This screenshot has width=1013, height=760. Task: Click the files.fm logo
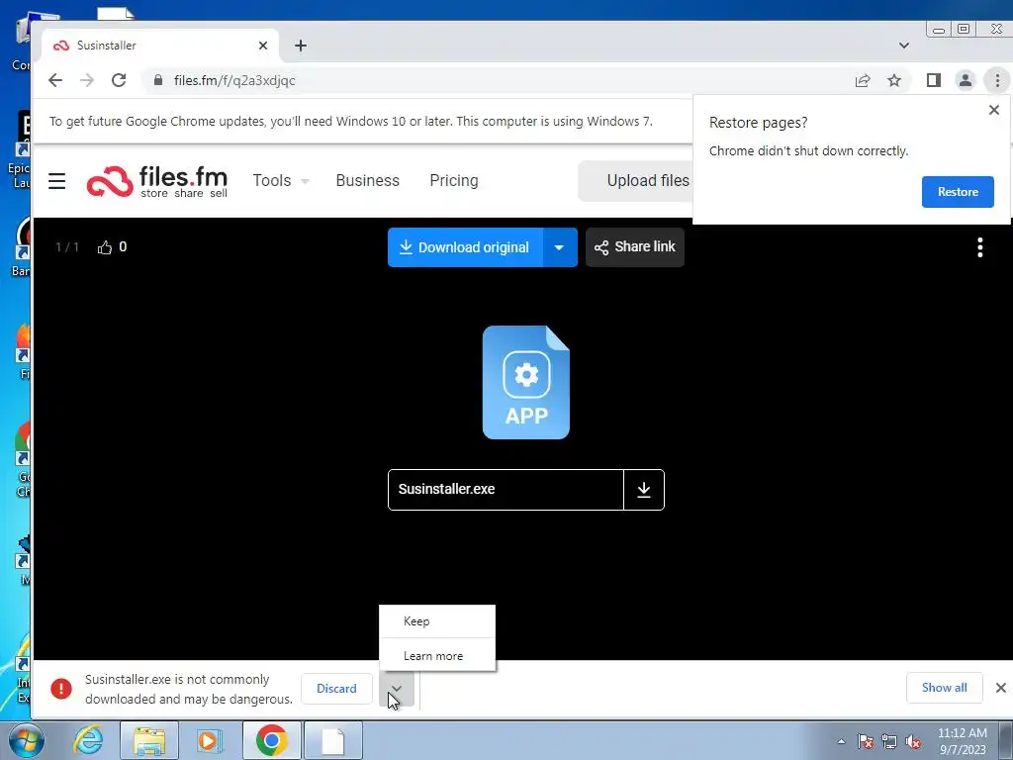coord(157,181)
